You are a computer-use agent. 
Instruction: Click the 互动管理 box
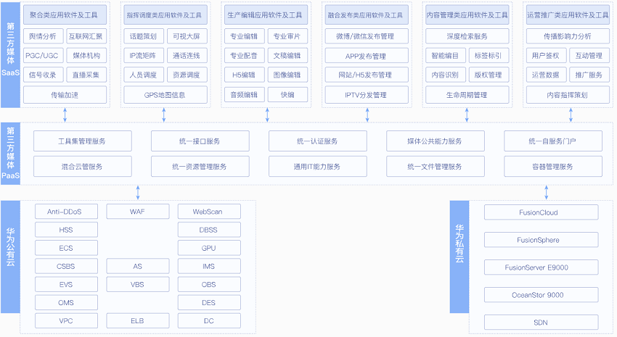(589, 55)
